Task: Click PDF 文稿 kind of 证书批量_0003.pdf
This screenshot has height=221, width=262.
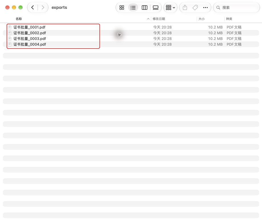Action: pyautogui.click(x=234, y=38)
